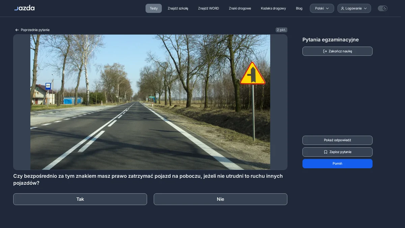Image resolution: width=405 pixels, height=228 pixels.
Task: Click the Jazda logo
Action: coord(24,8)
